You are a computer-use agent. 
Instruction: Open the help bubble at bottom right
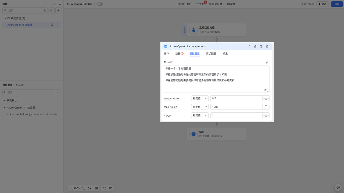point(338,188)
